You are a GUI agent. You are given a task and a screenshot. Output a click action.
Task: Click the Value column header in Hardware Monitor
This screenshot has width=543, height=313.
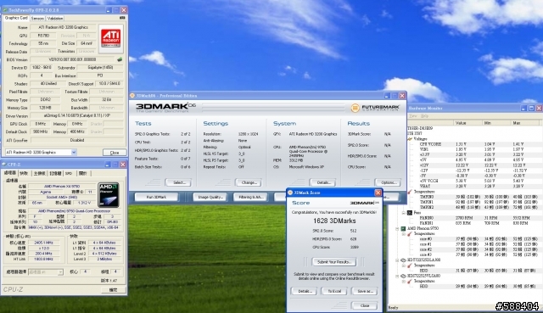(467, 123)
